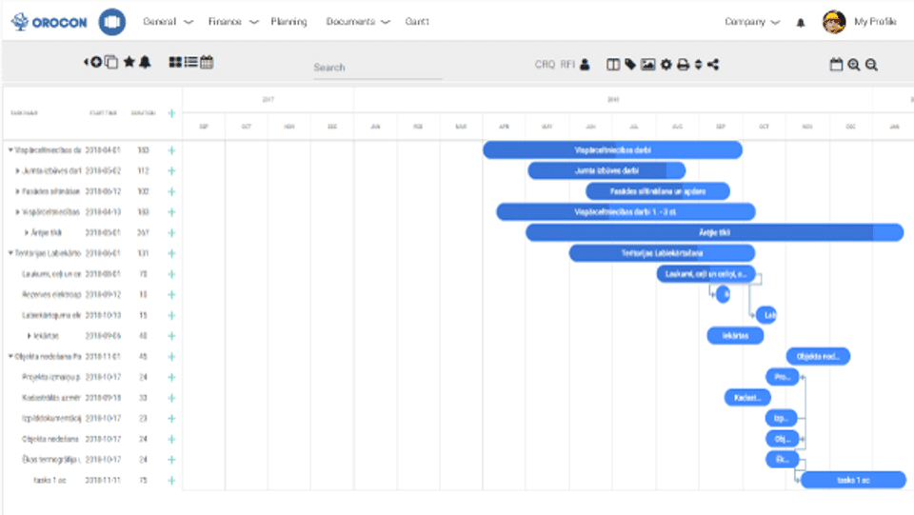
Task: Open the gear settings icon
Action: pyautogui.click(x=666, y=65)
